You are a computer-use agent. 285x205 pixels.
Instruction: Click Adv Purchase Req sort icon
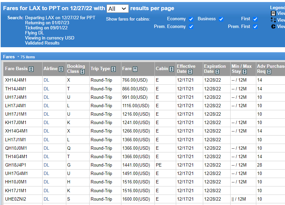(269, 71)
